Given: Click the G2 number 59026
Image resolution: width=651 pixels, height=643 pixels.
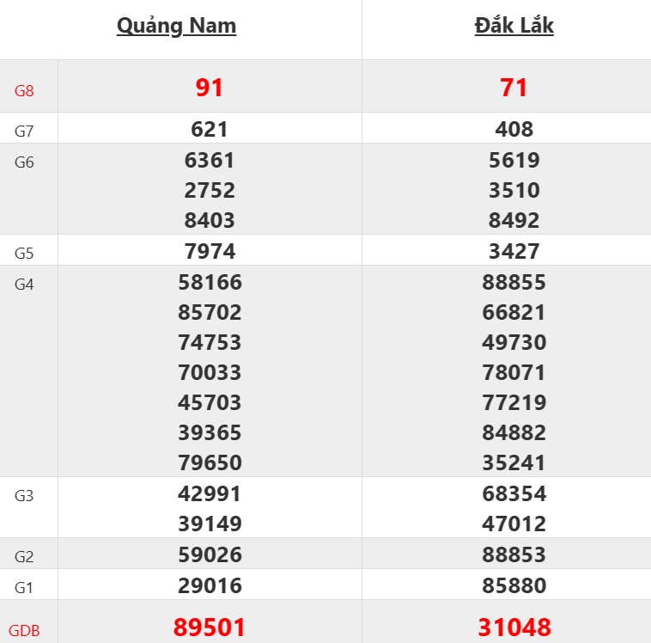Looking at the screenshot, I should tap(210, 554).
